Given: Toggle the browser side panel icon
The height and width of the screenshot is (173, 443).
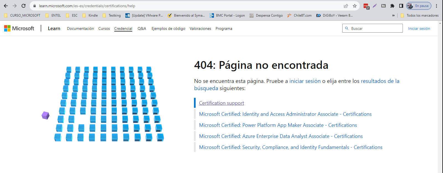Looking at the screenshot, I should (x=401, y=6).
